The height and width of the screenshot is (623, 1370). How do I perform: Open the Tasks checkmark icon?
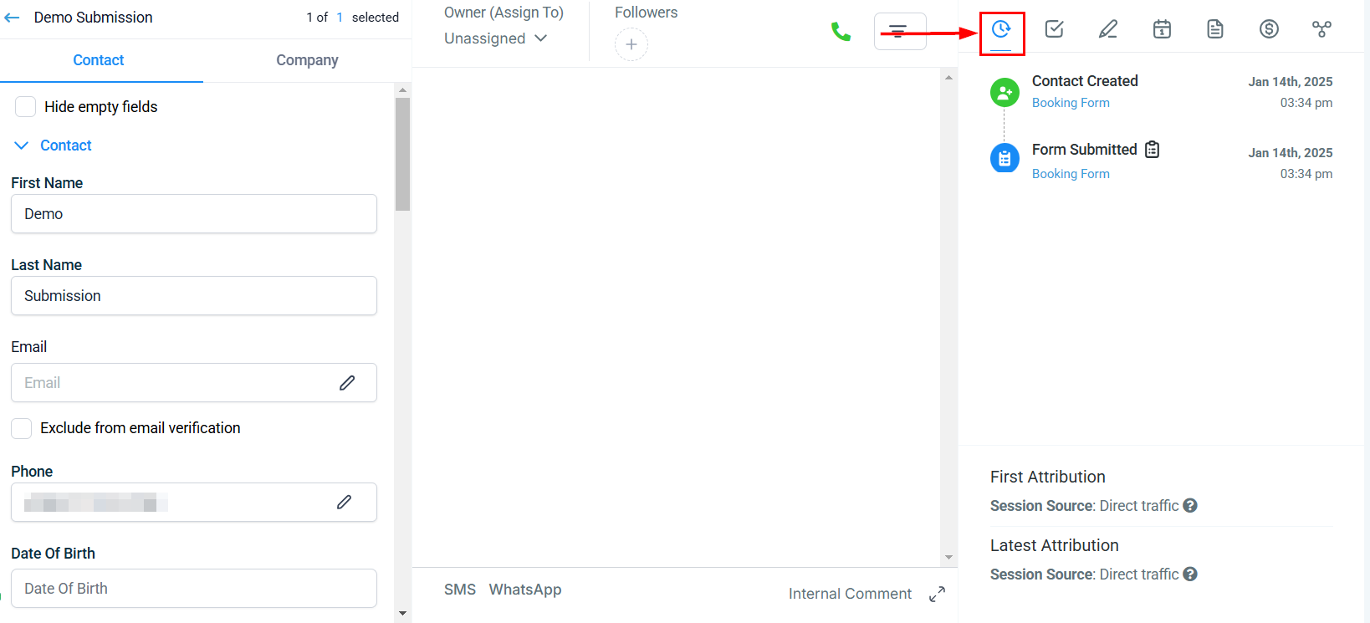coord(1054,29)
